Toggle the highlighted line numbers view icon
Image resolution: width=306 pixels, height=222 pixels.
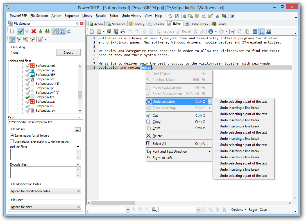[262, 31]
